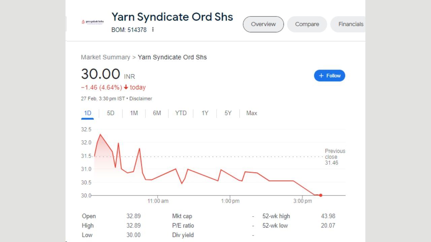This screenshot has height=242, width=431.
Task: Click the red end-point marker on chart
Action: click(x=321, y=195)
